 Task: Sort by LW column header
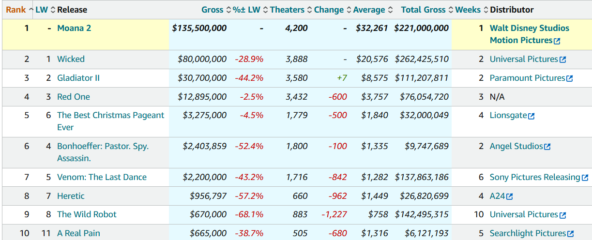coord(42,10)
